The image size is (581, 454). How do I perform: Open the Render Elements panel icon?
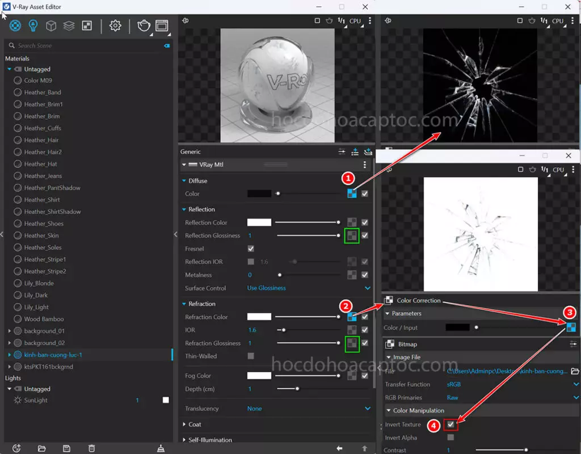68,25
